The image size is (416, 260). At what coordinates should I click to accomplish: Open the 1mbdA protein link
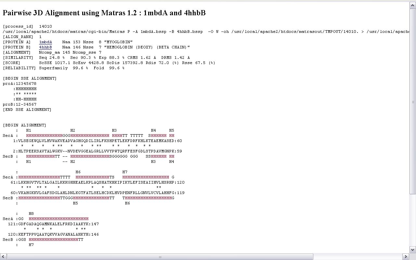tap(45, 42)
